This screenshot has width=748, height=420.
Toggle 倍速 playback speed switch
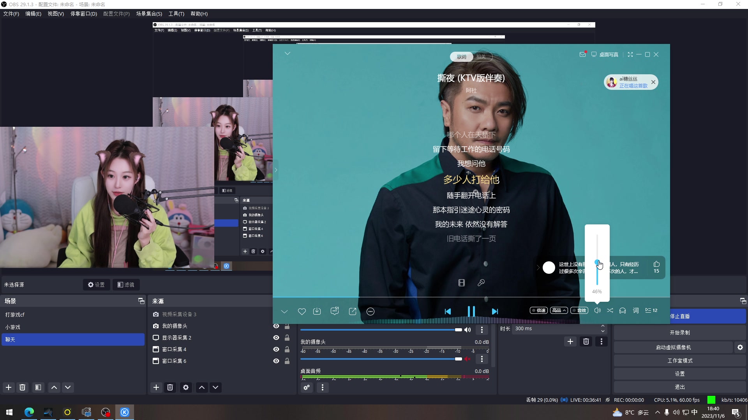pos(538,310)
